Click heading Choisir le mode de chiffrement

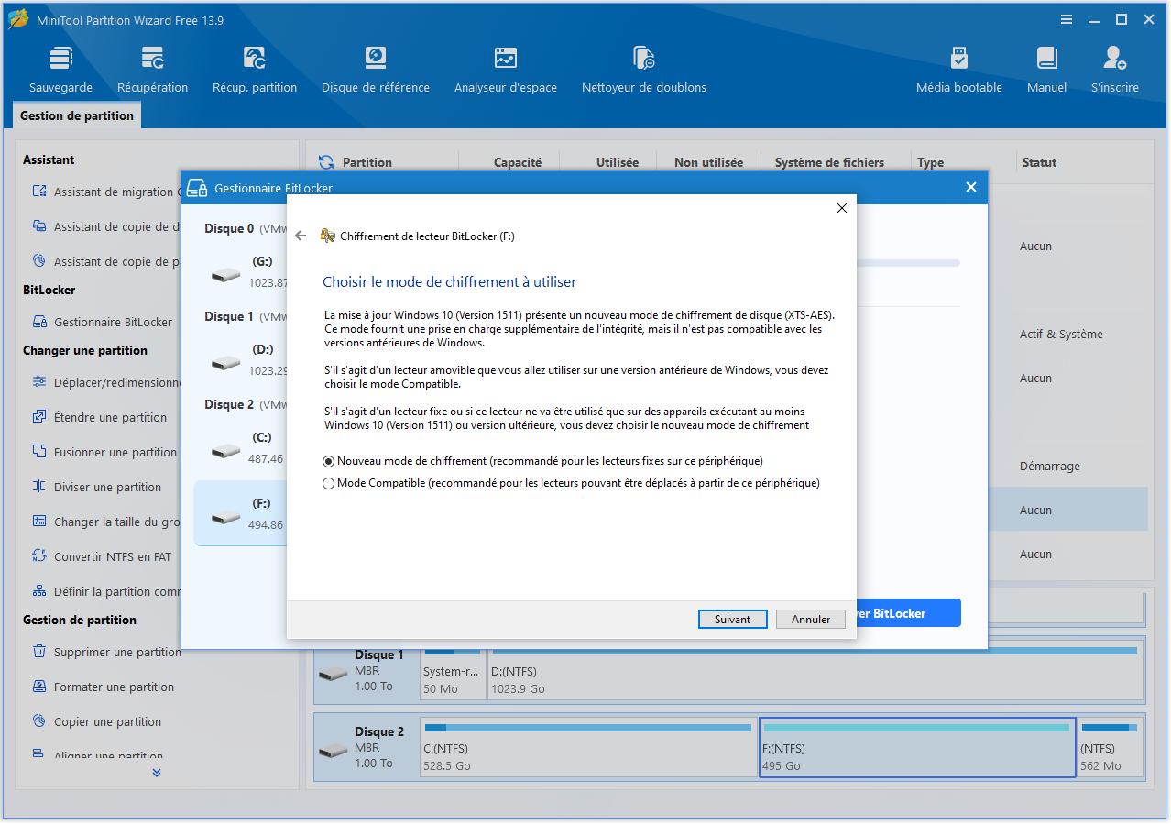point(450,282)
